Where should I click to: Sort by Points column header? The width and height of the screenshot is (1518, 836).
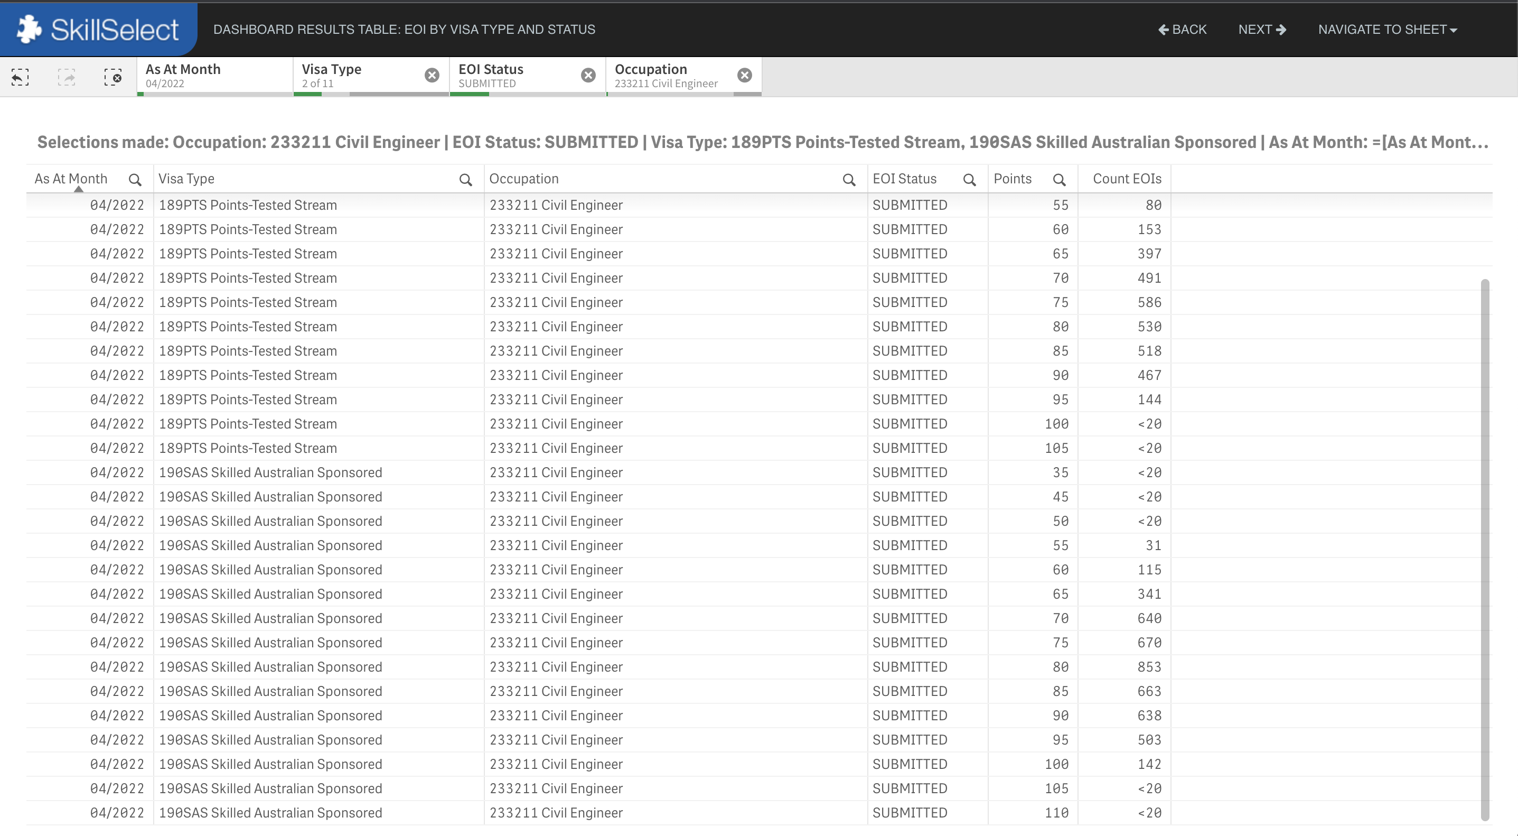tap(1013, 179)
